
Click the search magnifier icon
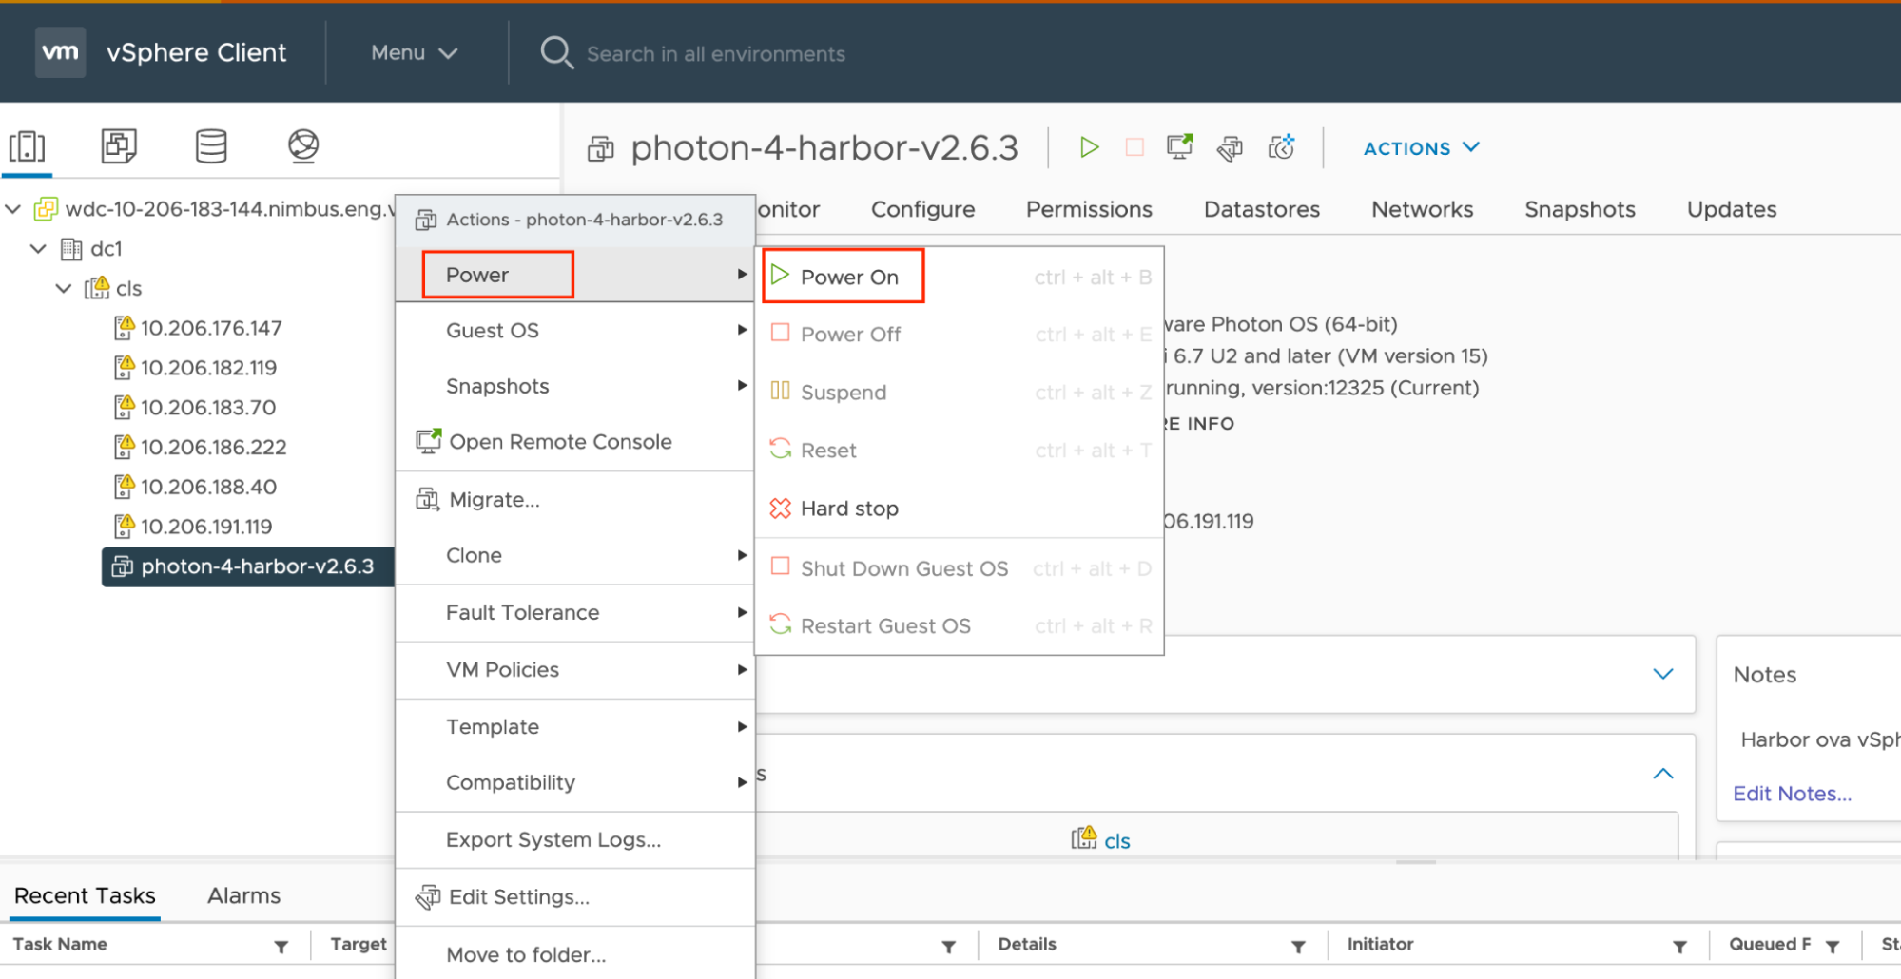[556, 53]
